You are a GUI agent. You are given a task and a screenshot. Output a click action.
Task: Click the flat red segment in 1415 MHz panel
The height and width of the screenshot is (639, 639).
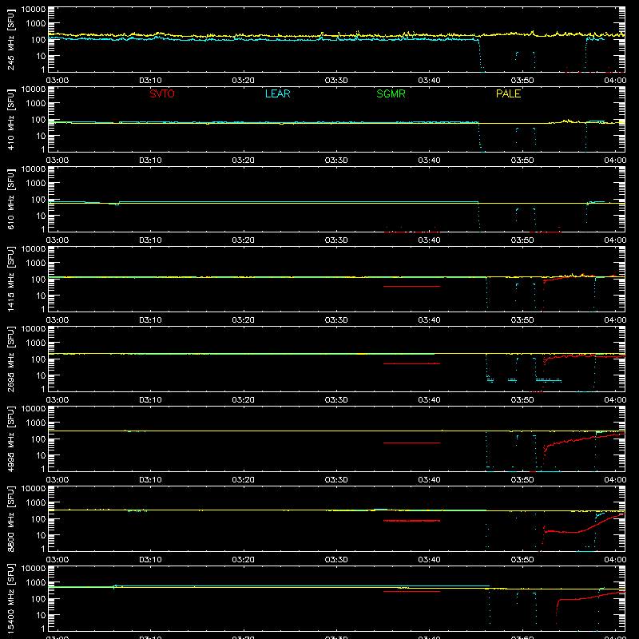pyautogui.click(x=411, y=287)
